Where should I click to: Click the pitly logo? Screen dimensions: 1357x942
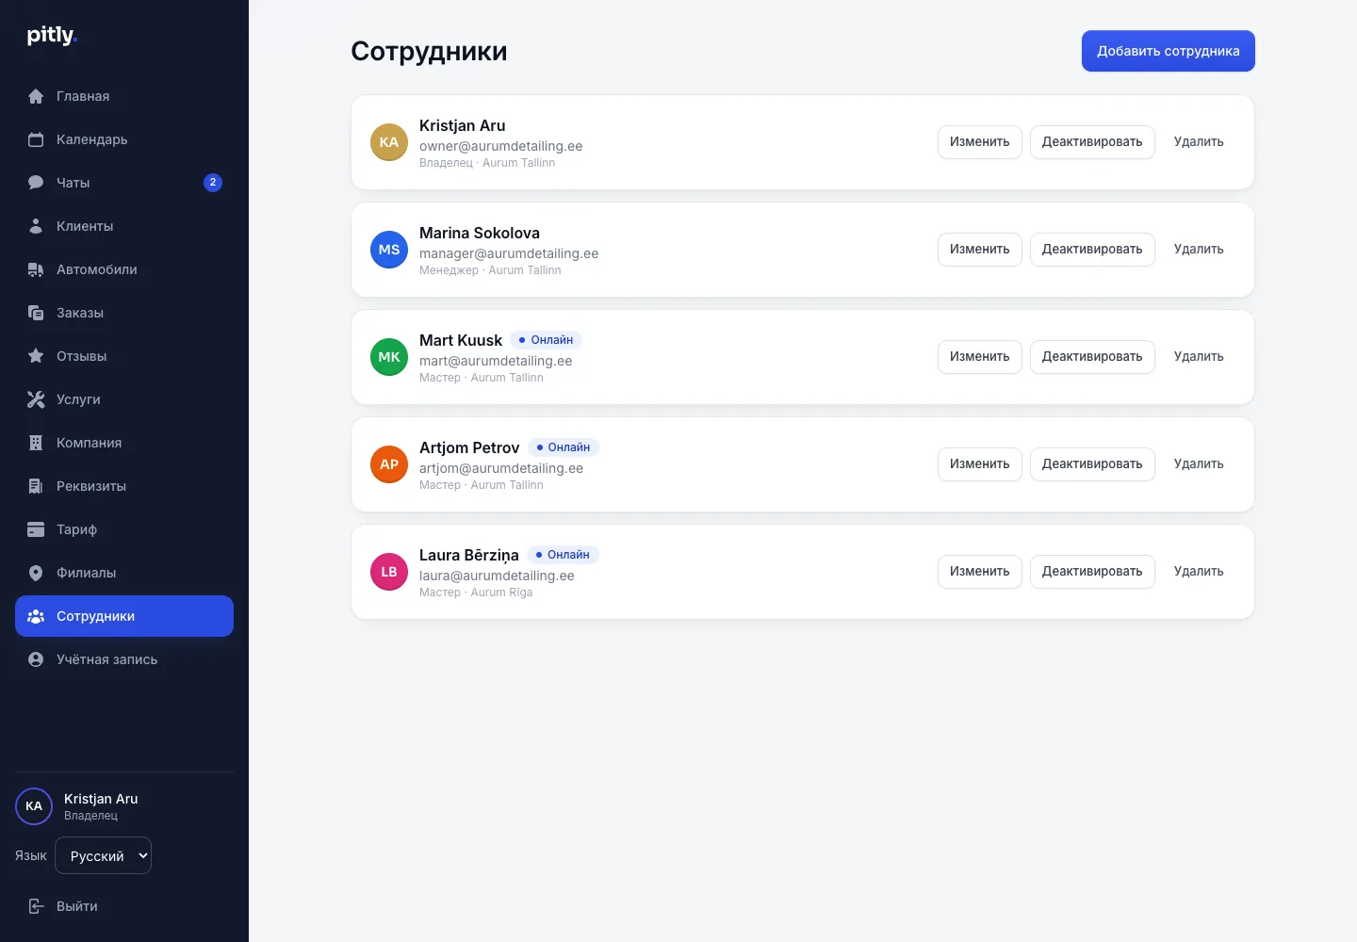click(x=52, y=35)
